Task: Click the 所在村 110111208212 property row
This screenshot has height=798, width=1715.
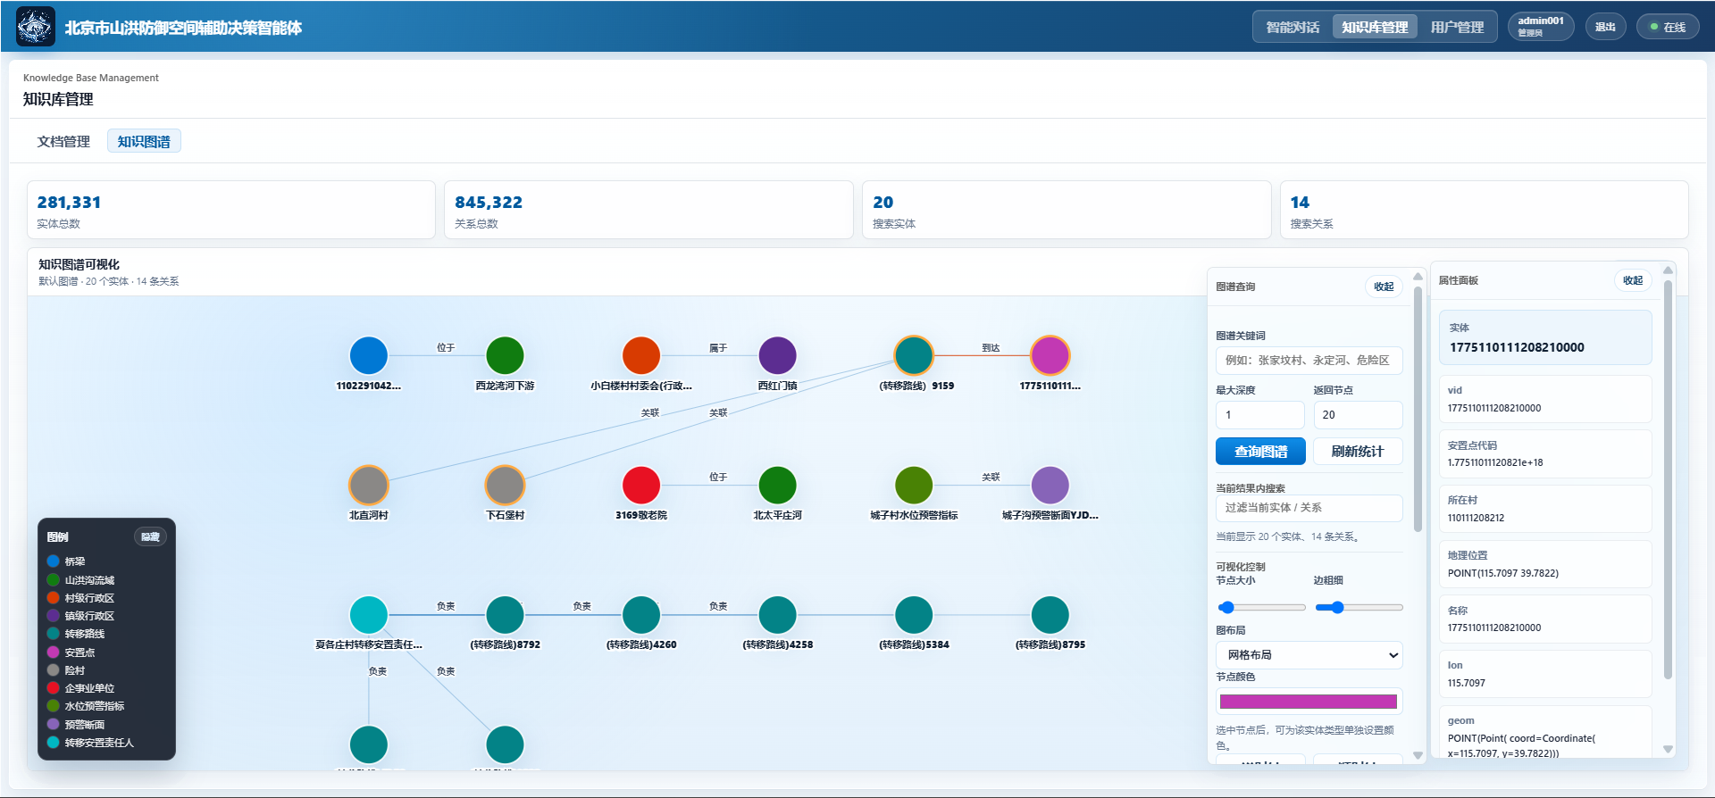Action: coord(1545,509)
